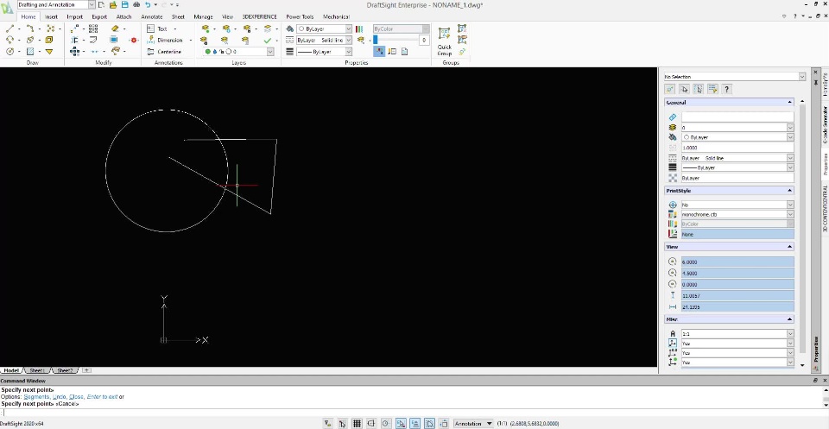Select the Hatch tool in Draw
Screen dimensions: 829x429
[30, 51]
